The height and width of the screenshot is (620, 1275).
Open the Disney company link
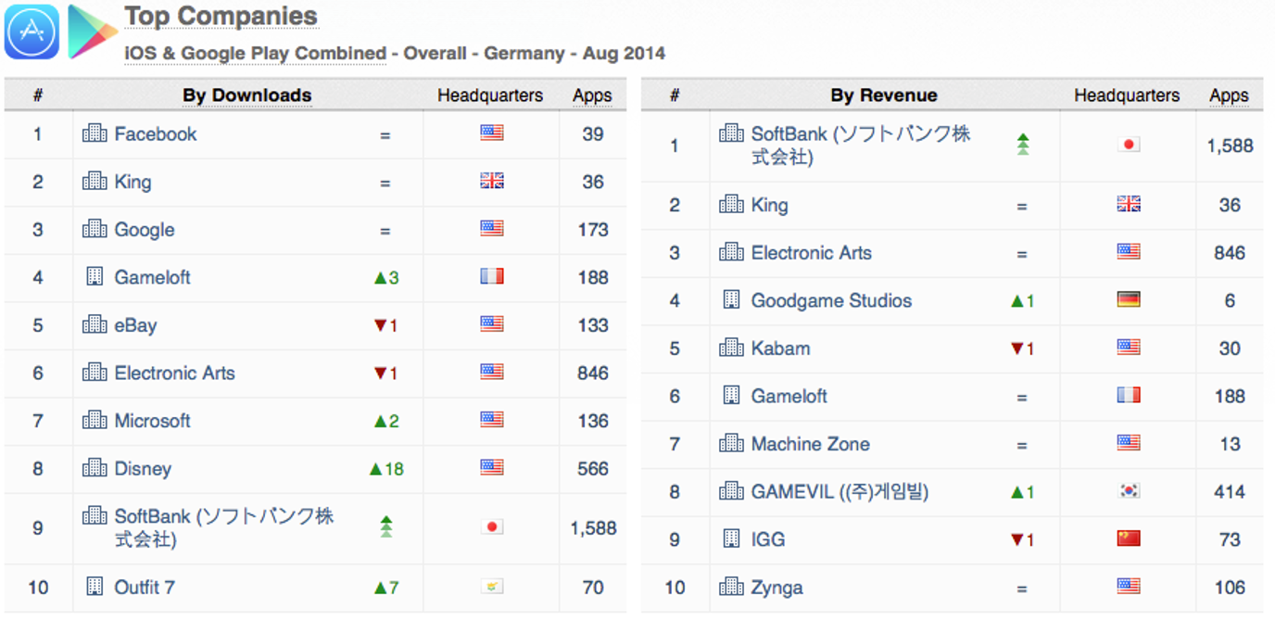tap(143, 469)
